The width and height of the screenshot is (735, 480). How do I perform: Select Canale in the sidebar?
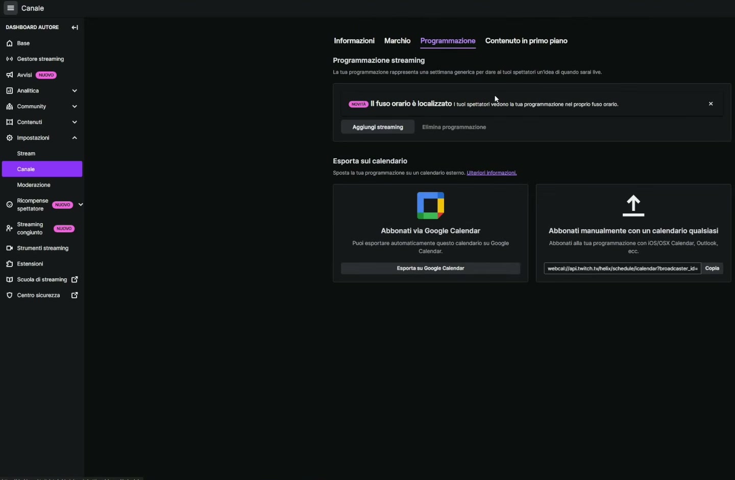coord(42,169)
